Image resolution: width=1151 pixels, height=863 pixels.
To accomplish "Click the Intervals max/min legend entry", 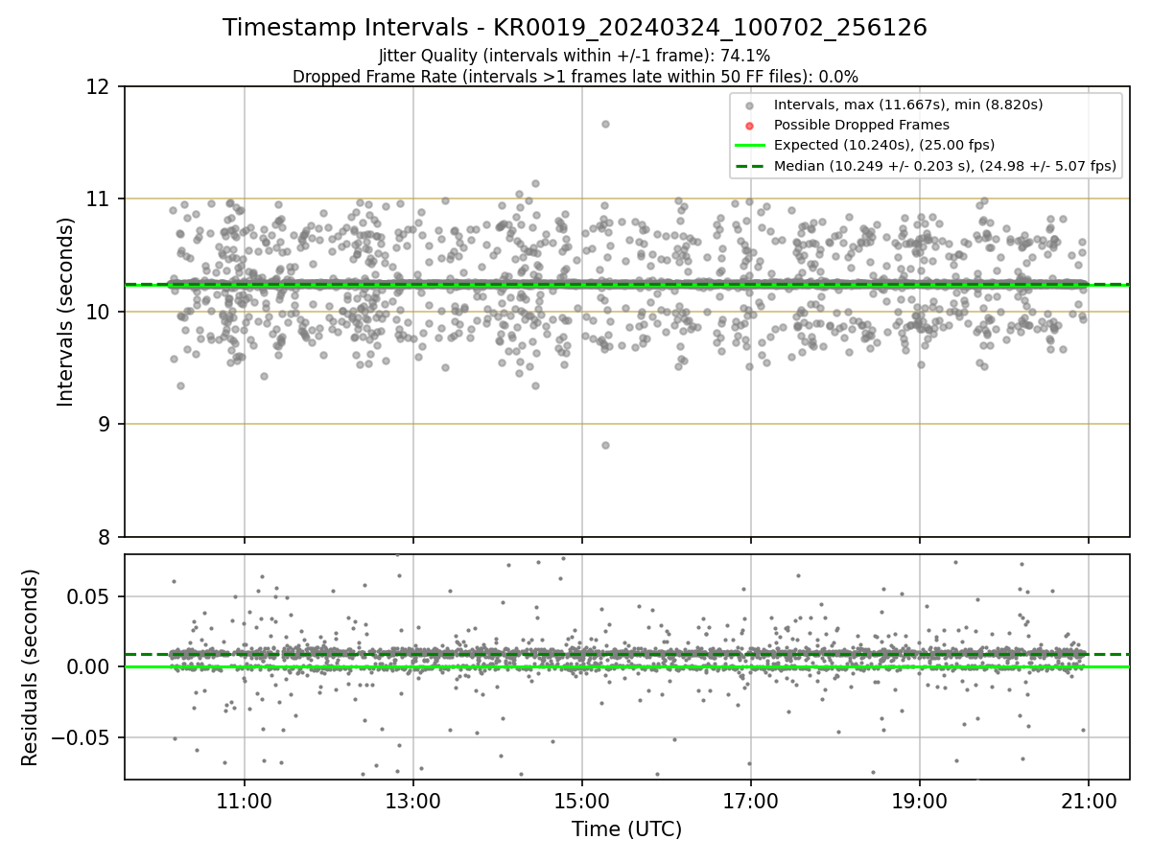I will coord(908,105).
